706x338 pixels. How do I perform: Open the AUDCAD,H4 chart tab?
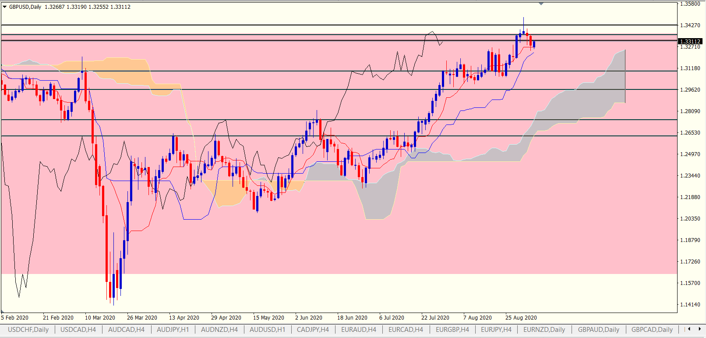tap(126, 330)
